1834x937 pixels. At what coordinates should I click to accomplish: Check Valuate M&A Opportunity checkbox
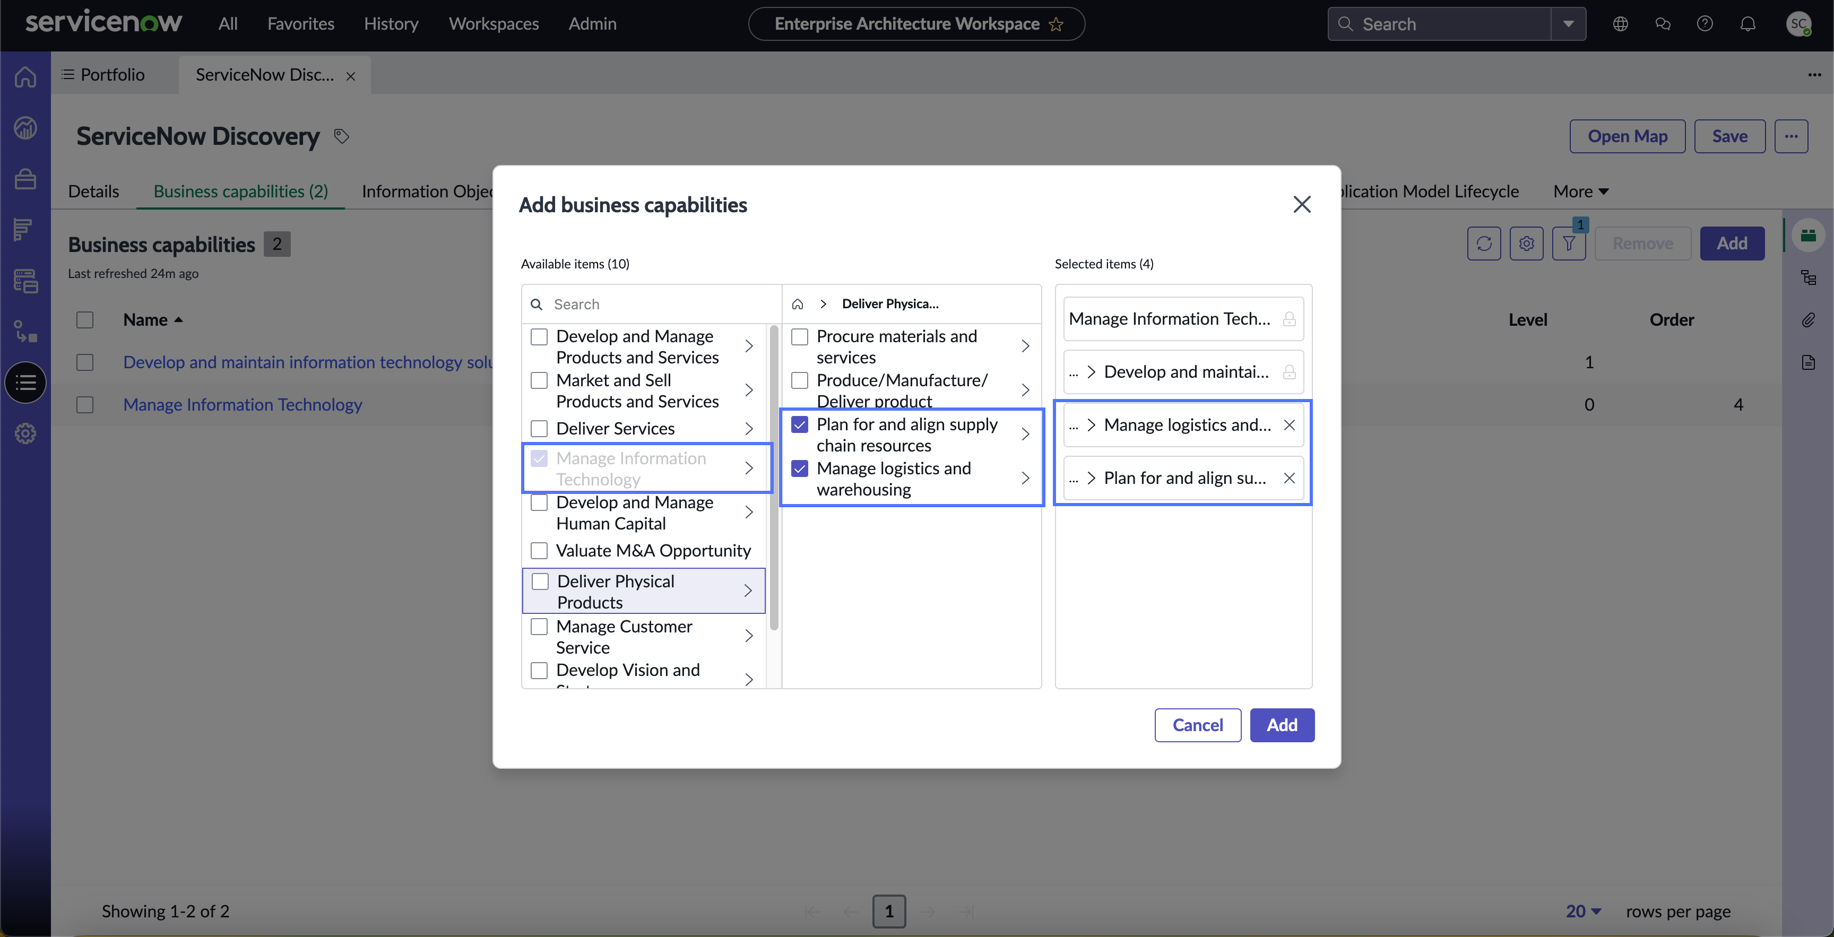point(539,550)
